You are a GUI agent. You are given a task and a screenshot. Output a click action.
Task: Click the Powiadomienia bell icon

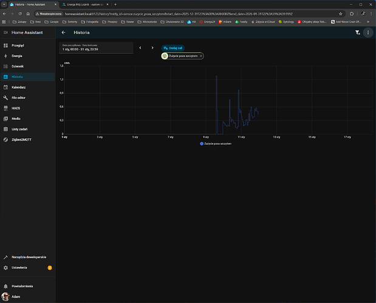point(6,285)
